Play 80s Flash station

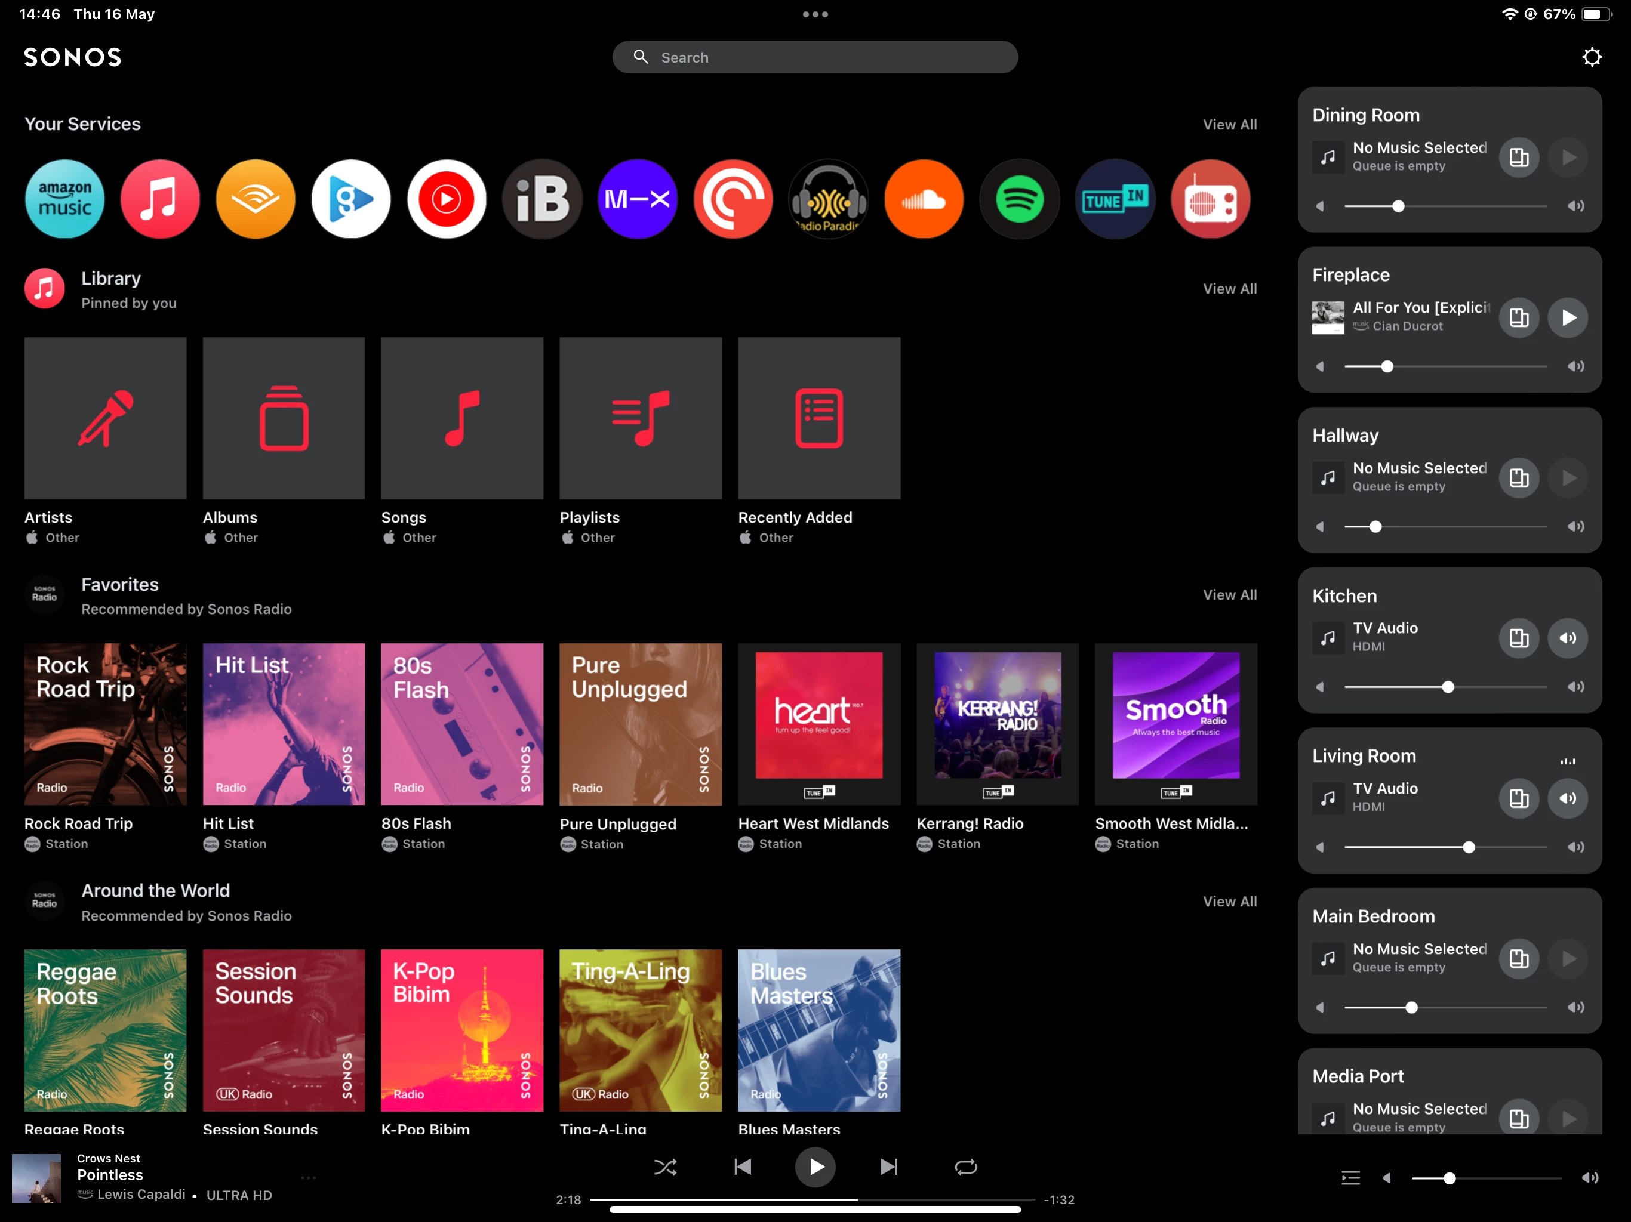click(462, 724)
